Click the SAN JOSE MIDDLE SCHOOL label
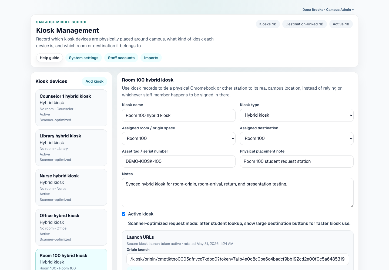This screenshot has height=270, width=389. coord(62,22)
